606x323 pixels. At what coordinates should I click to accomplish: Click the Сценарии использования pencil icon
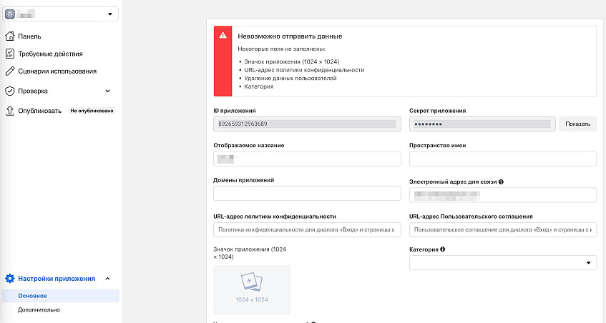(10, 71)
